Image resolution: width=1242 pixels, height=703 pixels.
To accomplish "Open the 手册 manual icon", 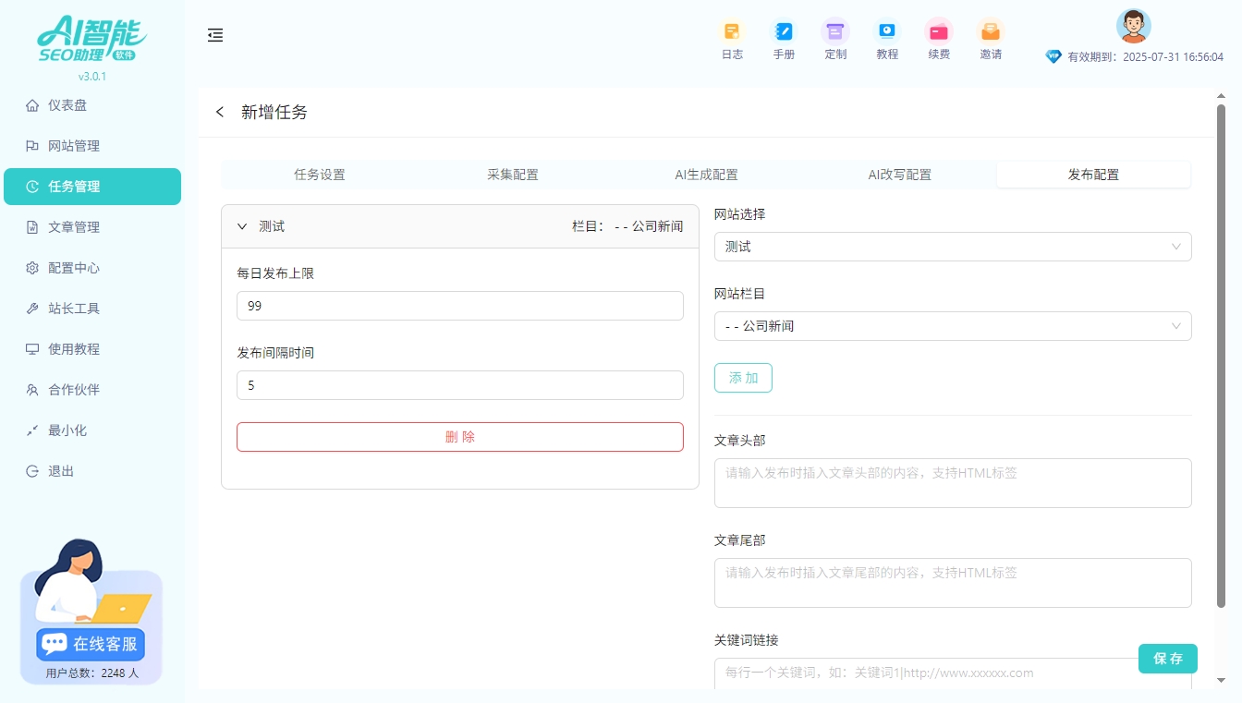I will 784,32.
